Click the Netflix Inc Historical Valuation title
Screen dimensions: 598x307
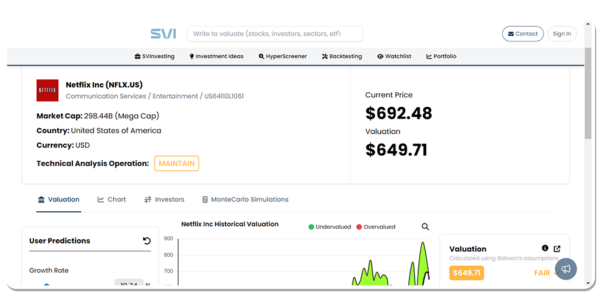(x=230, y=224)
